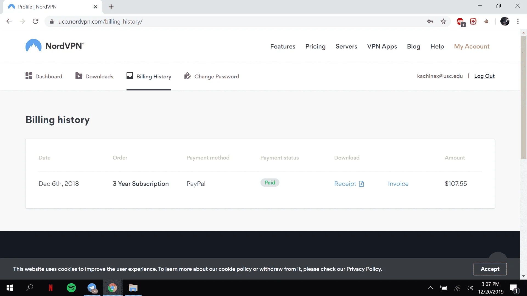The image size is (527, 296).
Task: Click the volume speaker tray icon
Action: pos(470,288)
